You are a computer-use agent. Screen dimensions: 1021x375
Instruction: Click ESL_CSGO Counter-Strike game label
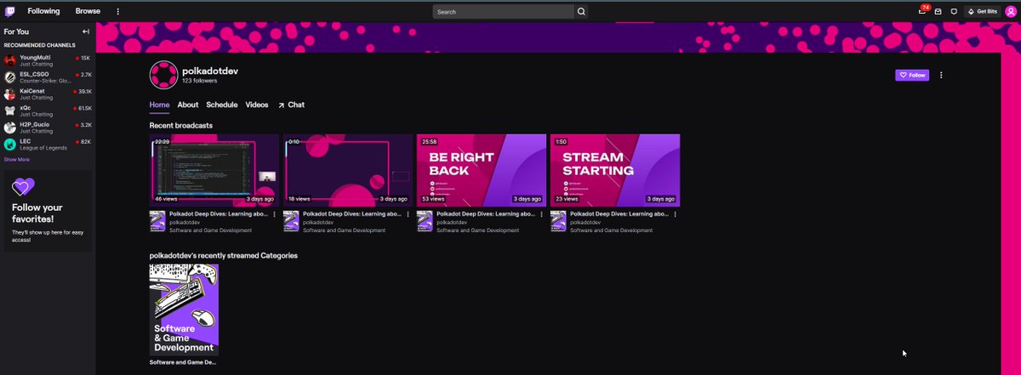pyautogui.click(x=45, y=80)
